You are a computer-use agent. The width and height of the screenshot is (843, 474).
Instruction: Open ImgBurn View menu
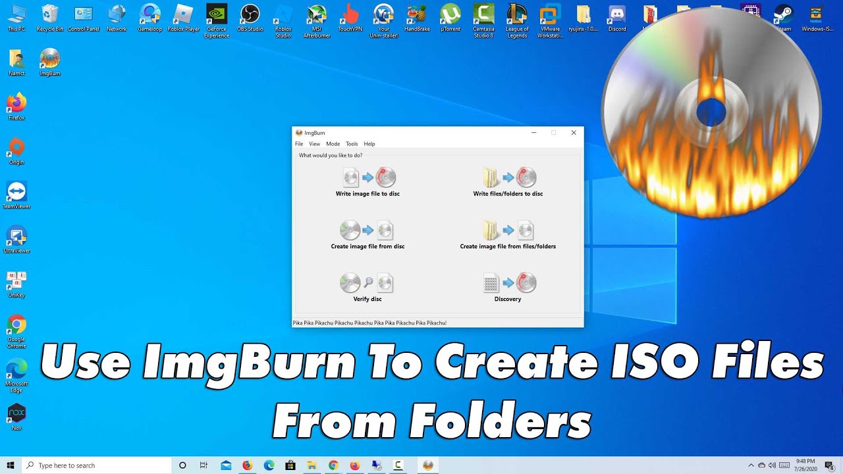pyautogui.click(x=315, y=144)
